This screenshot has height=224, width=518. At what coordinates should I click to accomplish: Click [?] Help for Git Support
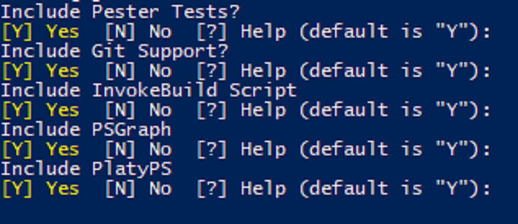(x=241, y=71)
